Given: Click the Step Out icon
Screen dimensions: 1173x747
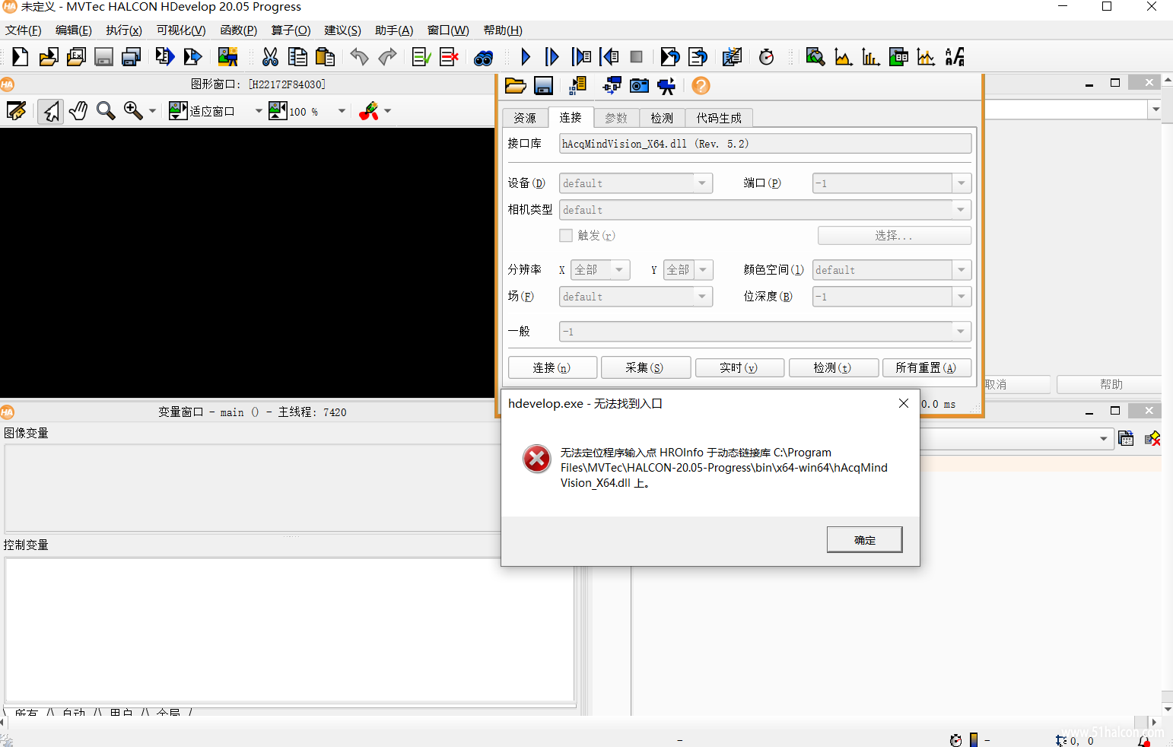Looking at the screenshot, I should (x=609, y=57).
